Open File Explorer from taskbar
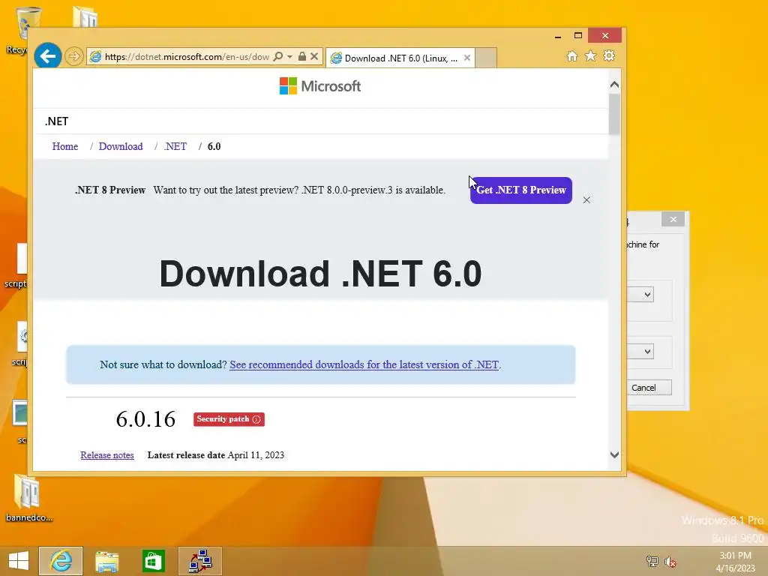This screenshot has height=576, width=768. coord(106,561)
